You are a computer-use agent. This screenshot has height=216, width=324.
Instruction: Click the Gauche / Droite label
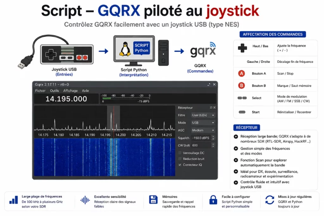[258, 62]
